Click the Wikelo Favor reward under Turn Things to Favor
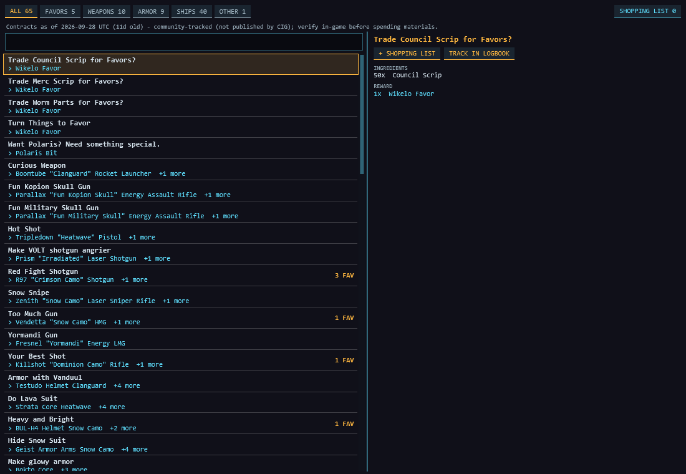 [x=38, y=132]
